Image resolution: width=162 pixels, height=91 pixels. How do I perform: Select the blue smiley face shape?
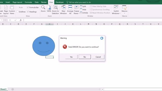point(44,46)
